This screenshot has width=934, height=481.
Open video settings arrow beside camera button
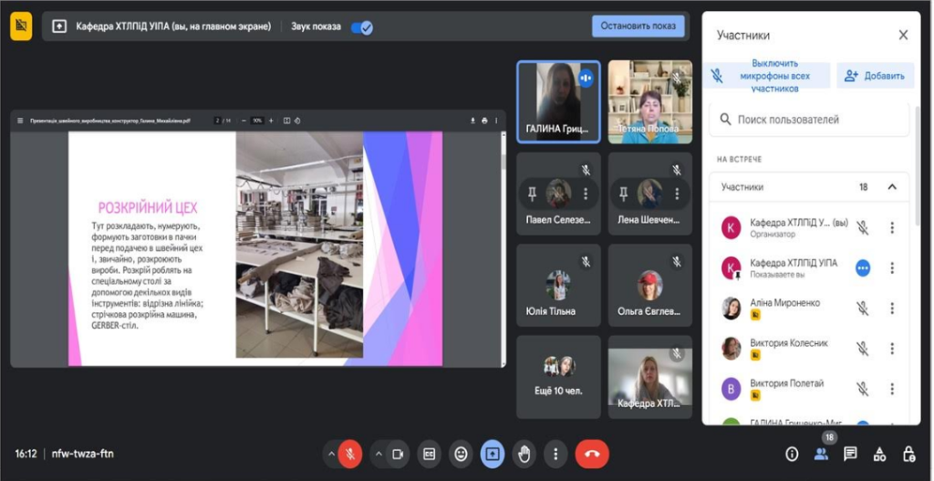(379, 455)
